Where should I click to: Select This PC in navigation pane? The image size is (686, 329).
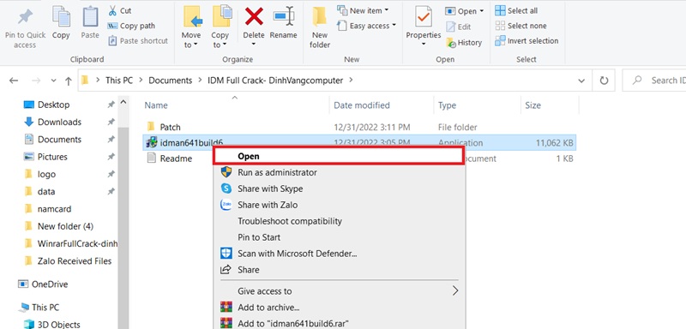[45, 308]
